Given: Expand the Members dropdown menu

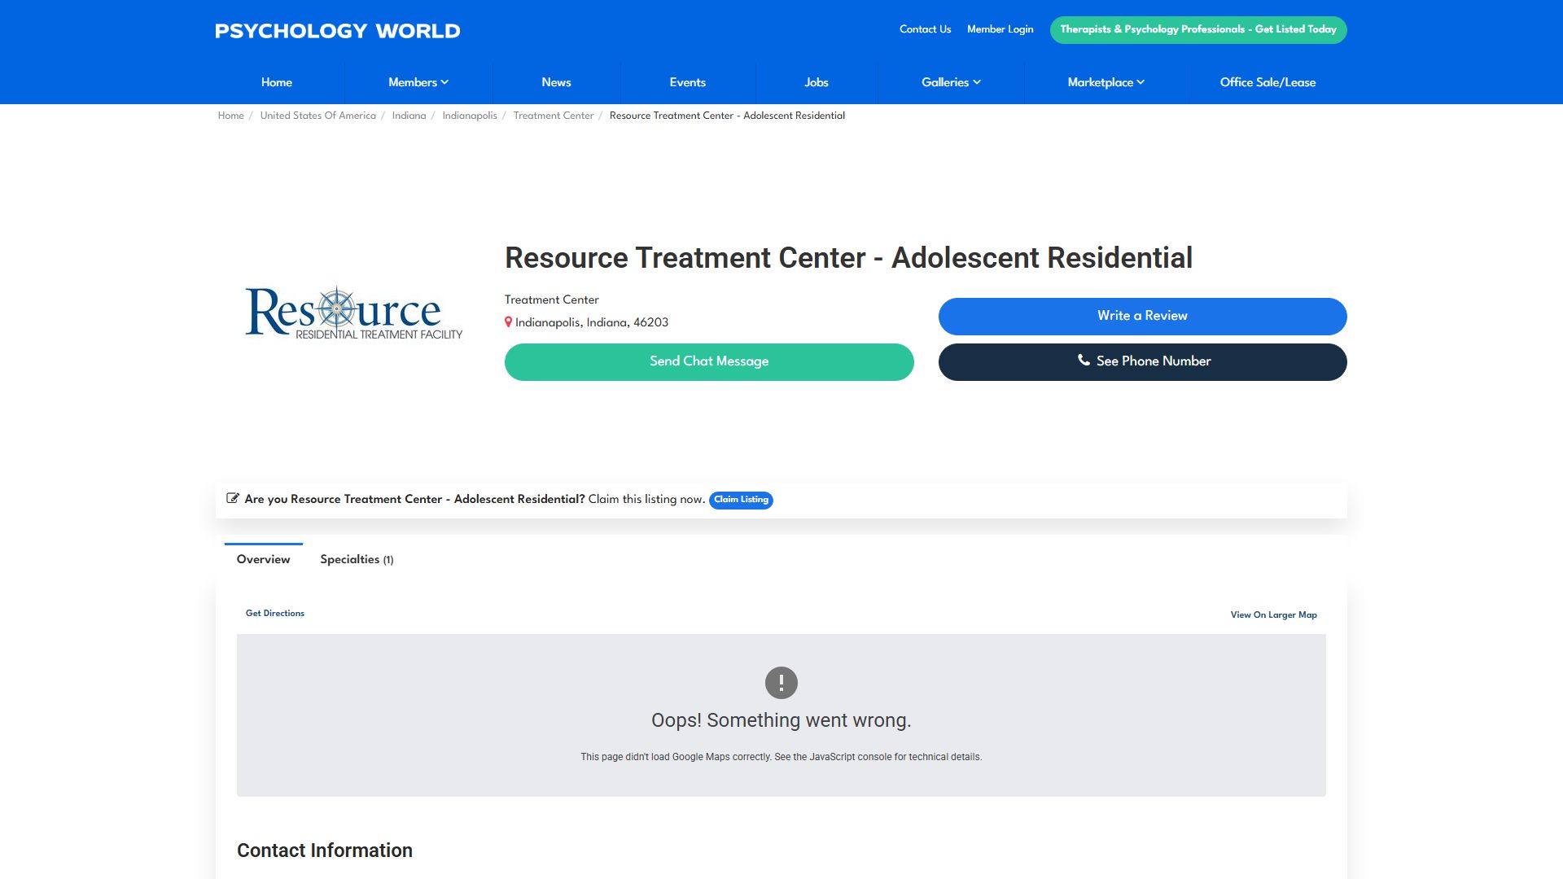Looking at the screenshot, I should [x=418, y=82].
